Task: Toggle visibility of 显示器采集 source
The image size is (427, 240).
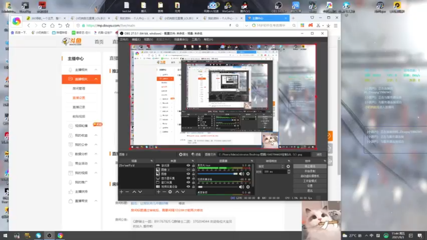Action: click(x=188, y=178)
